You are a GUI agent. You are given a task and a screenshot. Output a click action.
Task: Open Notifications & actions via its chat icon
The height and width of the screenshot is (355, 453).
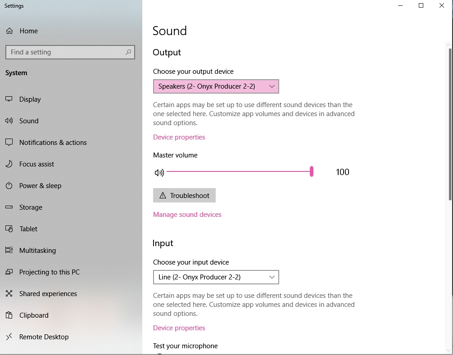pyautogui.click(x=9, y=142)
